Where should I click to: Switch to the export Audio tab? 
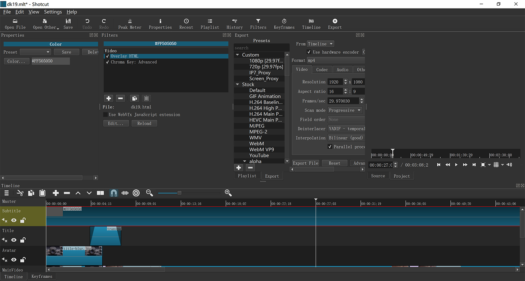(342, 70)
